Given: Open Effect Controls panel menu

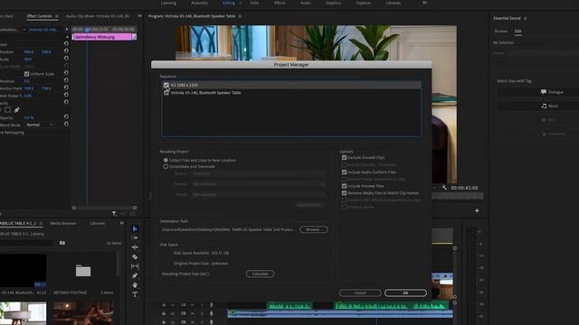Looking at the screenshot, I should click(x=56, y=16).
